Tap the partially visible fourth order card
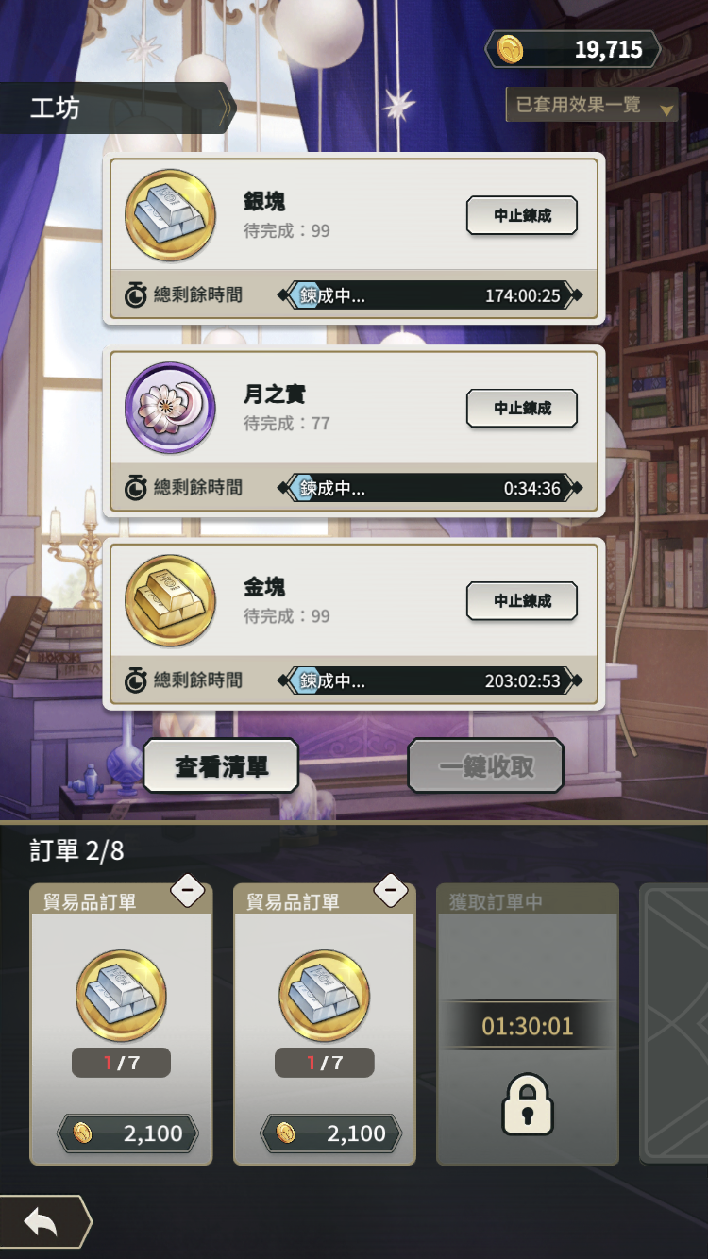The height and width of the screenshot is (1259, 708). [x=674, y=1024]
